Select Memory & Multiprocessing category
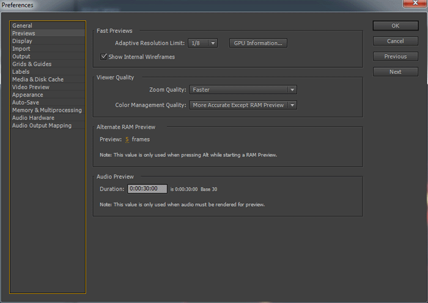Image resolution: width=428 pixels, height=303 pixels. [x=46, y=110]
